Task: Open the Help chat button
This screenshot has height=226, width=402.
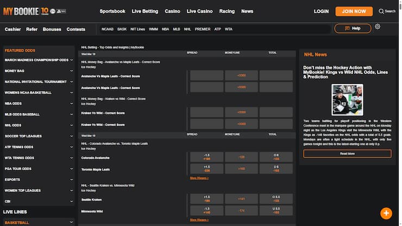Action: tap(353, 28)
